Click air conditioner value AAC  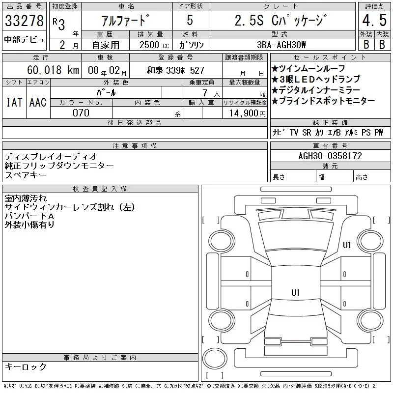point(38,102)
